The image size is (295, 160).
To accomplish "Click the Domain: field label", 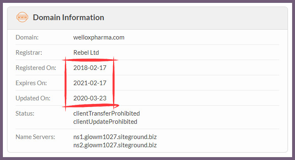I will [x=27, y=37].
